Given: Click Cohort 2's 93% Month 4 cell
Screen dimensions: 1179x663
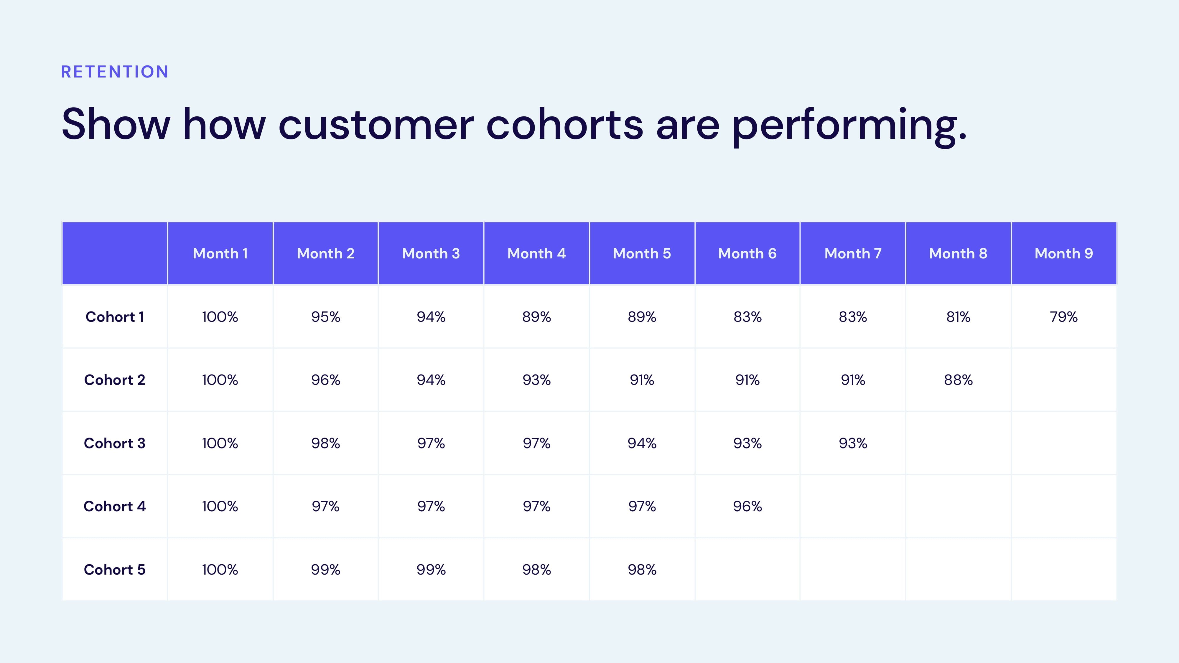Looking at the screenshot, I should 536,380.
